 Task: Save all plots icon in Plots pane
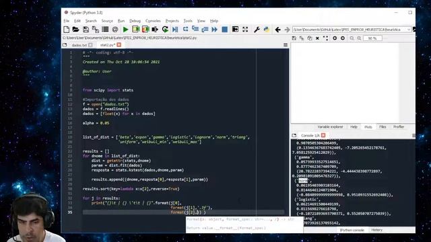click(302, 38)
